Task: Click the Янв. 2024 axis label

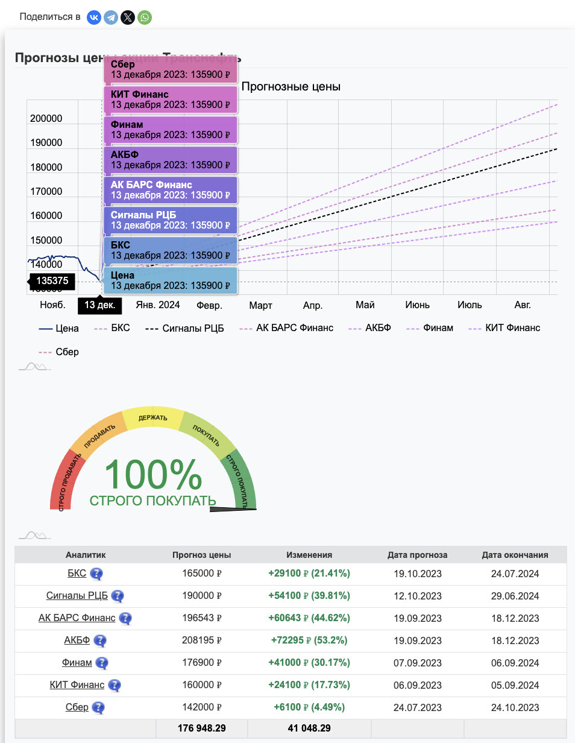Action: 158,305
